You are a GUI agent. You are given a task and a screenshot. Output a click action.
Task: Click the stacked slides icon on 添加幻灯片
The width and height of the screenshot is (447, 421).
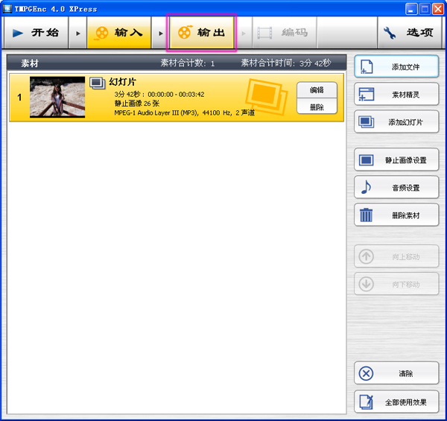click(367, 122)
